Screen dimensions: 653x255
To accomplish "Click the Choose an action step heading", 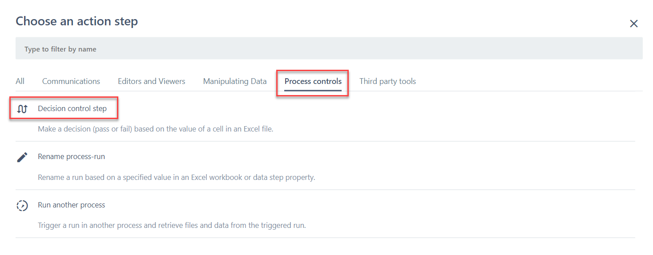I will 77,21.
